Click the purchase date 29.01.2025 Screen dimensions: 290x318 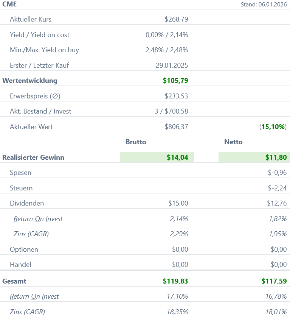(x=172, y=65)
